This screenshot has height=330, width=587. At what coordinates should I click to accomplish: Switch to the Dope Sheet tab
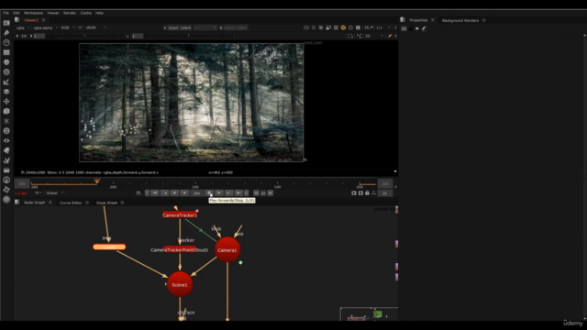click(x=106, y=203)
